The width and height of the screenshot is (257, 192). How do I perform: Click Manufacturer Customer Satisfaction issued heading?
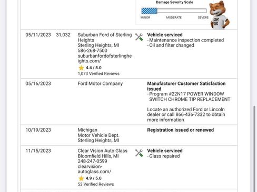pos(186,86)
